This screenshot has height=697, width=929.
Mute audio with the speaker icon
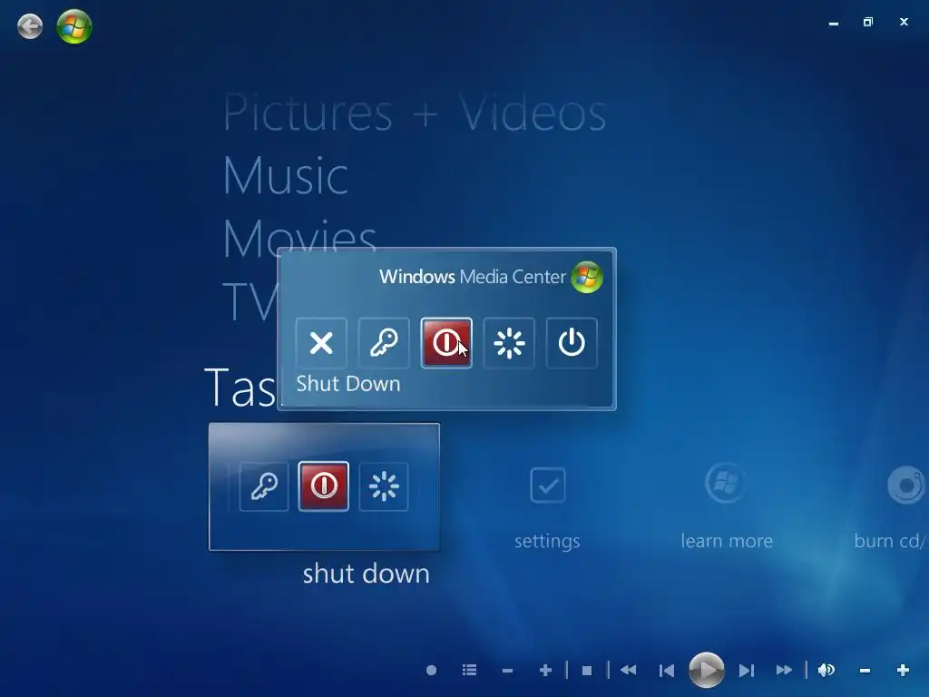point(826,671)
